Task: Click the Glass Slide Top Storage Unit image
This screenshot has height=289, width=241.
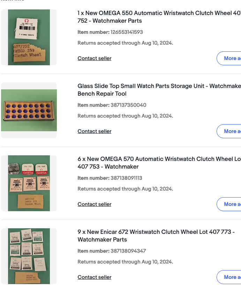Action: (29, 110)
